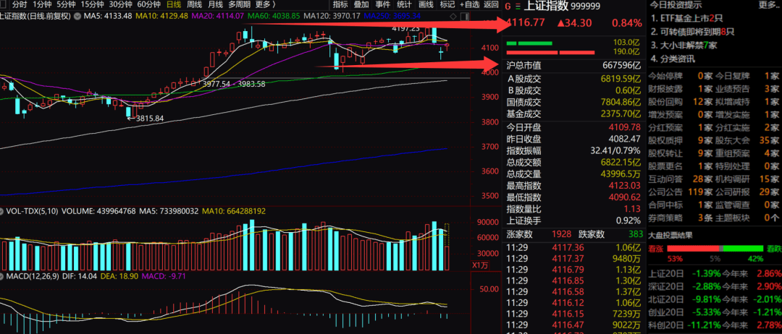Expand the VOL-TDX indicator circle toggle
Screen dimensions: 782x334
(3, 211)
